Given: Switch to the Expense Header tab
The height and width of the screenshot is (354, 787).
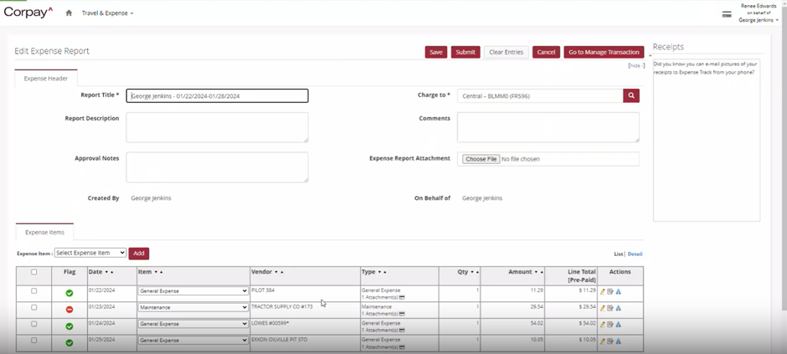Looking at the screenshot, I should pos(46,78).
